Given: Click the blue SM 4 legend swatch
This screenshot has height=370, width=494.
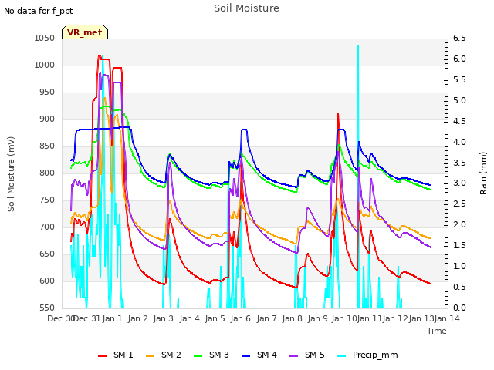Looking at the screenshot, I should [246, 356].
